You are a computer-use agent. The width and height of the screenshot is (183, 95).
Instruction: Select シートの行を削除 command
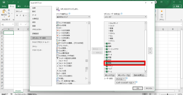[x=72, y=30]
